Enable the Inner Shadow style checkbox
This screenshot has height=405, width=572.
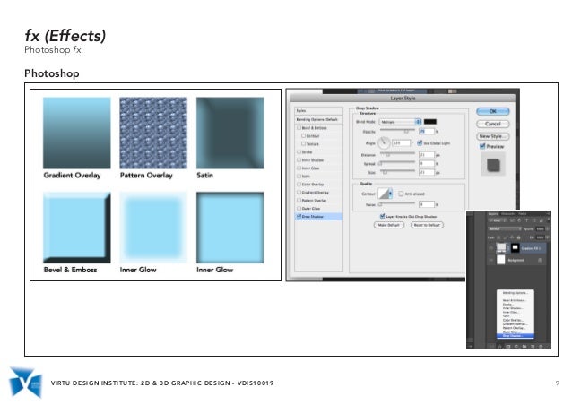[x=299, y=159]
